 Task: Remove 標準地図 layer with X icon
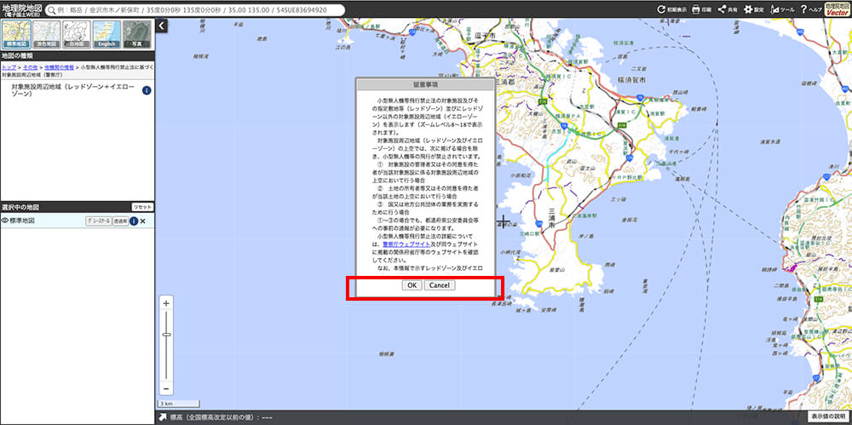pos(143,221)
